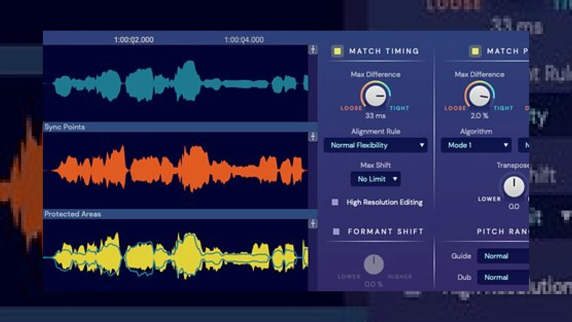Screen dimensions: 572x322
Task: Open the Dub pitch range dropdown
Action: (x=503, y=277)
